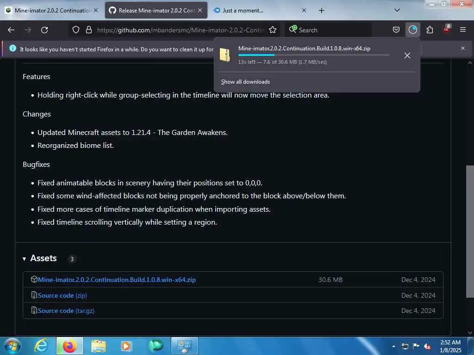Show hidden system tray icons
Viewport: 474px width, 355px height.
click(x=393, y=346)
